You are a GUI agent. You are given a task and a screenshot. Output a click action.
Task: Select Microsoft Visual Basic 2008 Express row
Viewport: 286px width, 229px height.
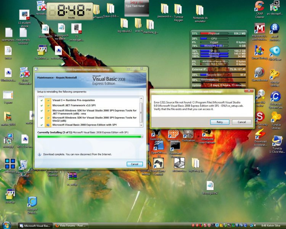pos(88,125)
